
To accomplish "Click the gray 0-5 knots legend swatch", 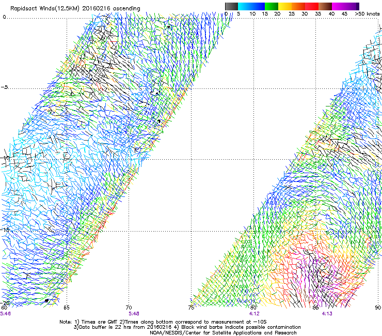I will point(231,6).
